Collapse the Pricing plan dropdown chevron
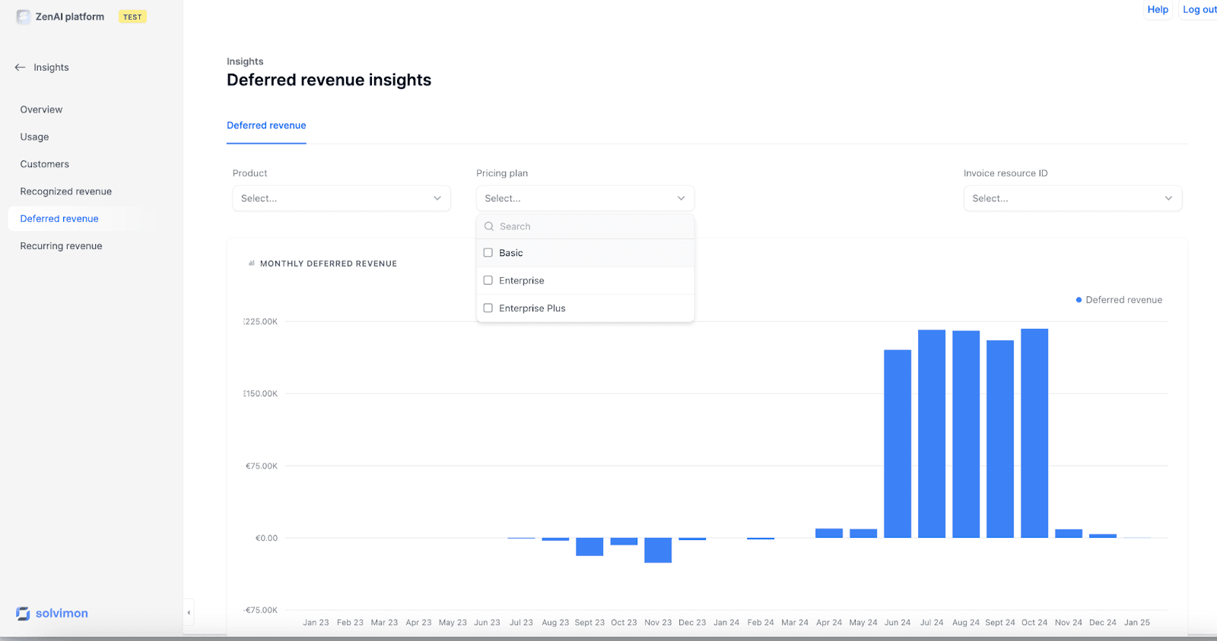 (681, 198)
